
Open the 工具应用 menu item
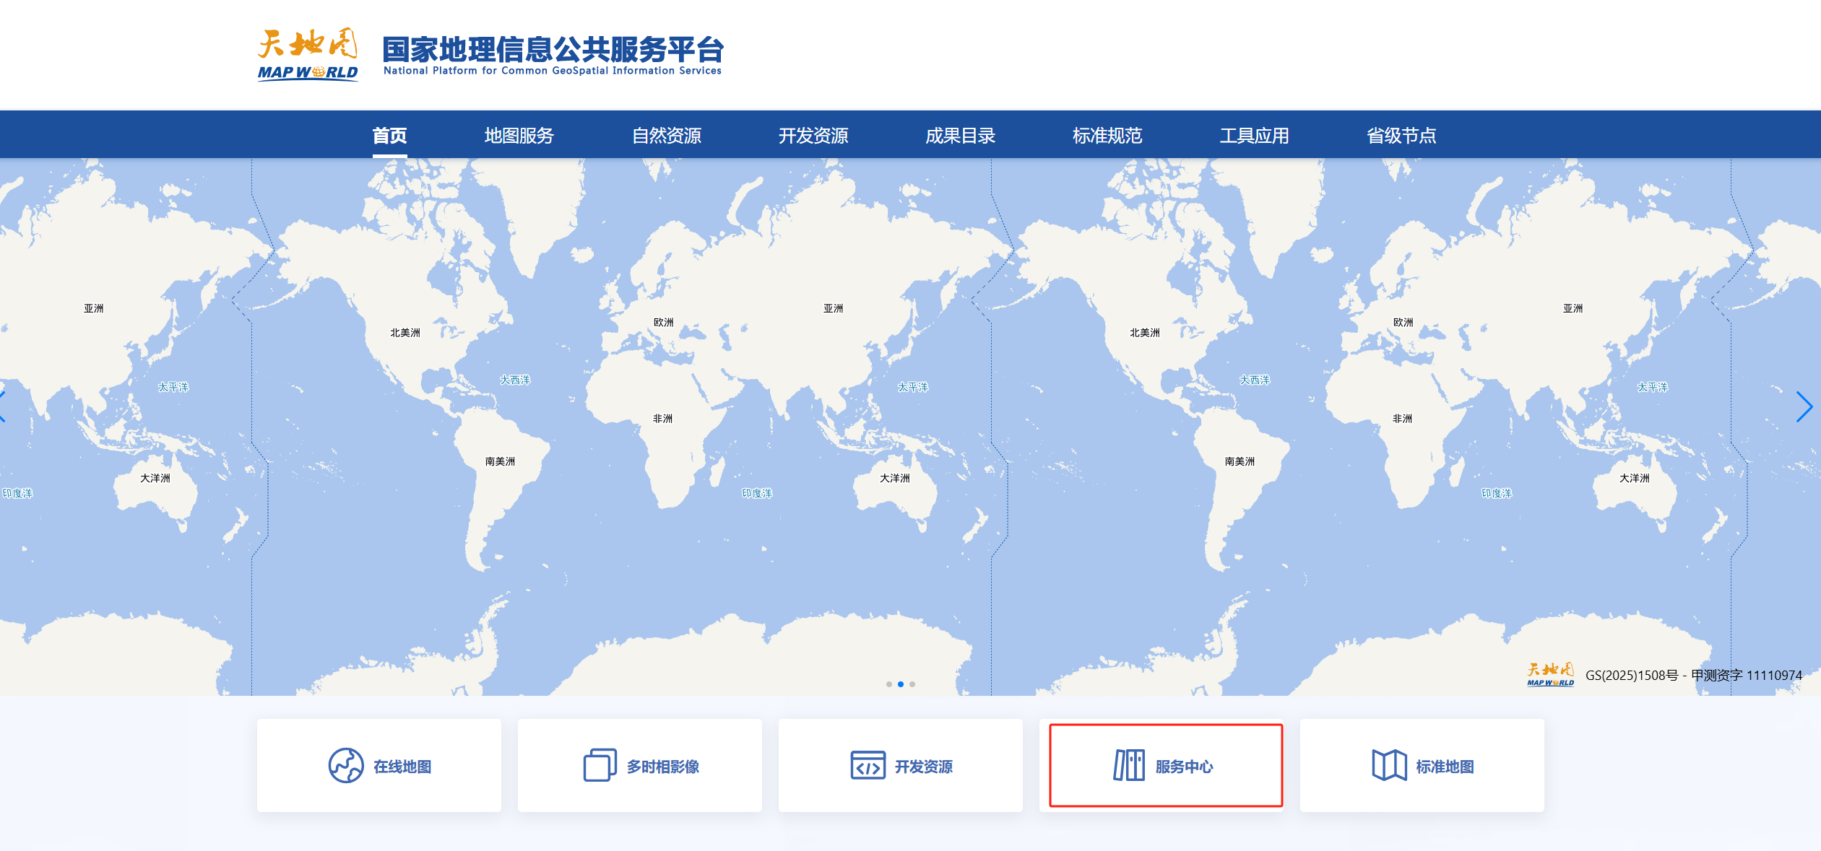[x=1254, y=136]
